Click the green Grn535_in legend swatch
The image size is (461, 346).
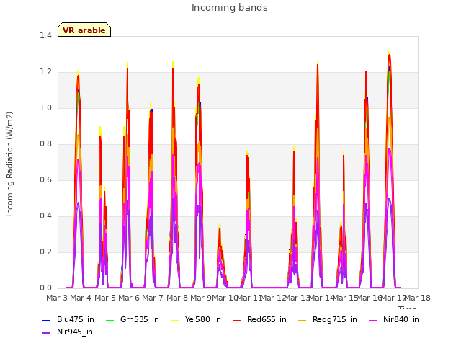[x=109, y=320]
